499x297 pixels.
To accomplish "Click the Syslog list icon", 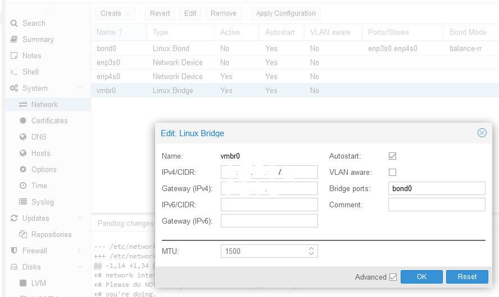I will [x=23, y=202].
